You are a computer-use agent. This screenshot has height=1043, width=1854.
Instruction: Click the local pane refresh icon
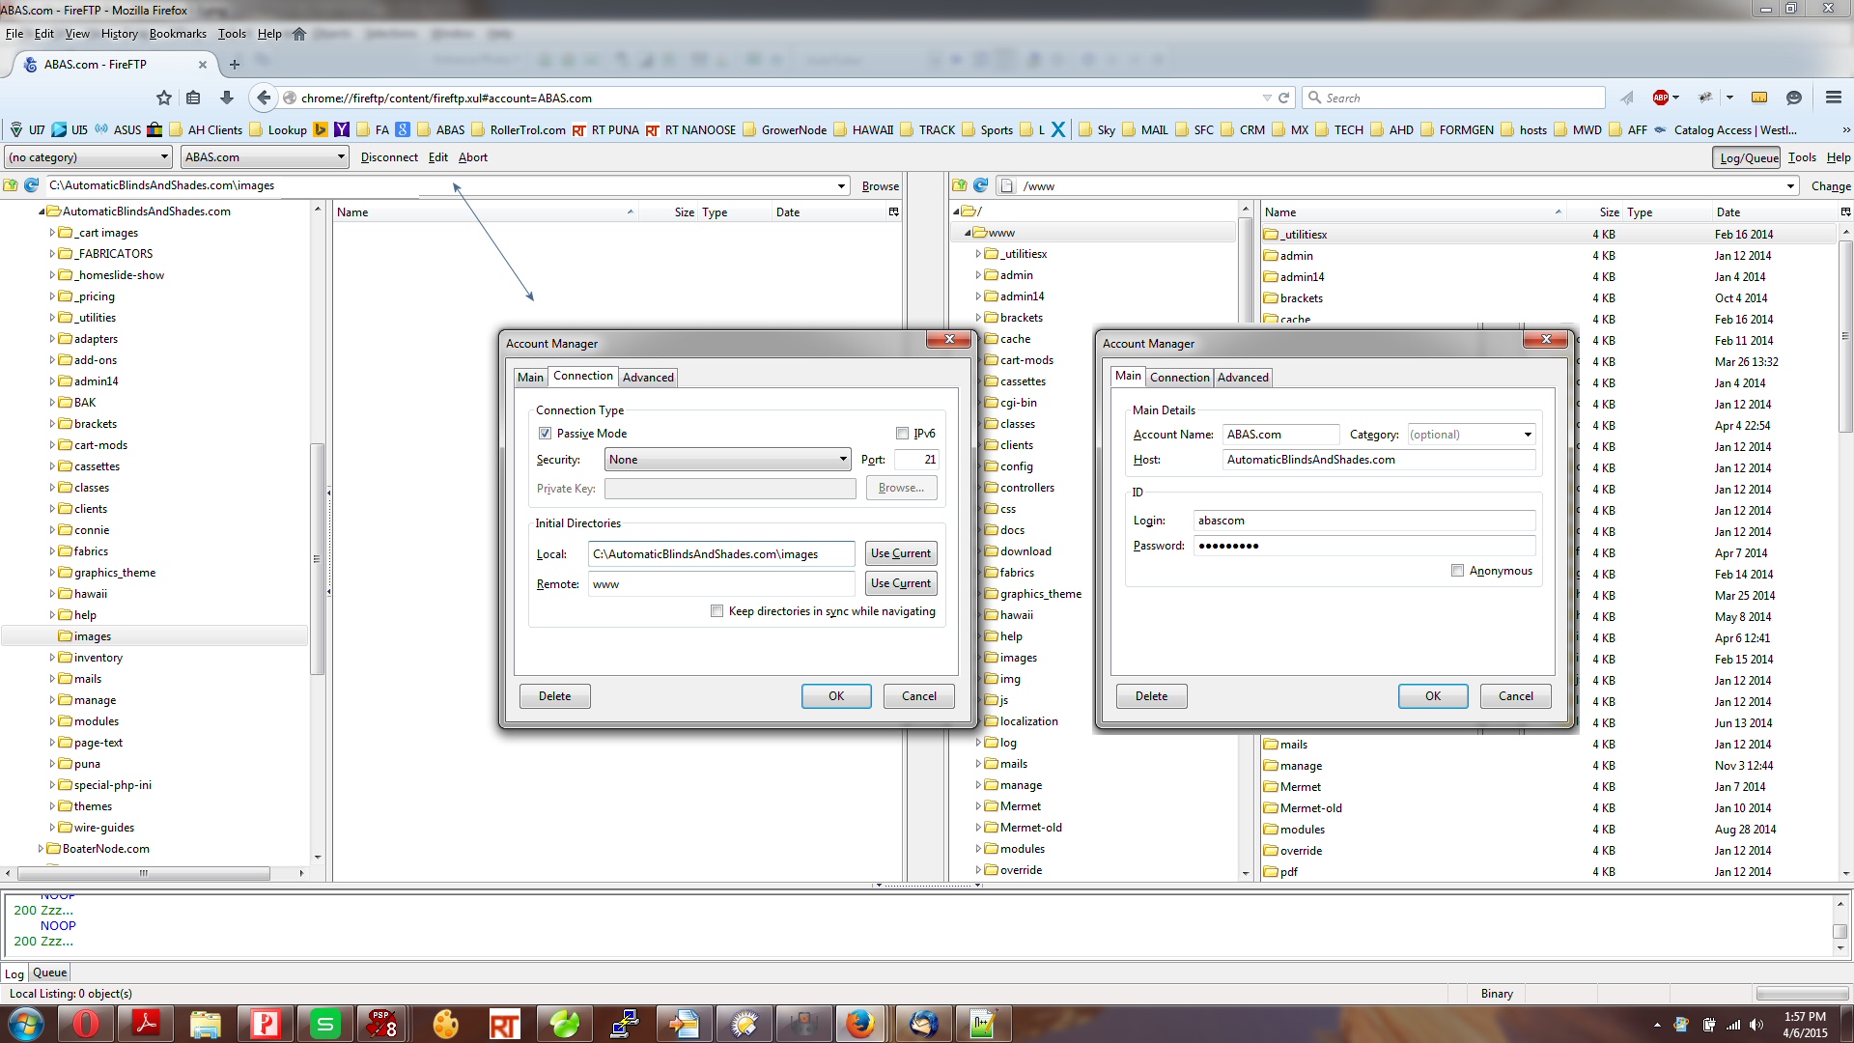point(31,185)
